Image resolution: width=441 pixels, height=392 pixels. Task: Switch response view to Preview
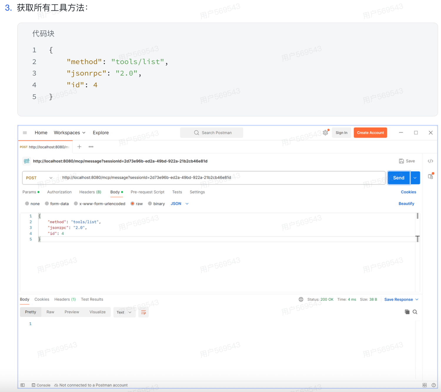tap(72, 312)
